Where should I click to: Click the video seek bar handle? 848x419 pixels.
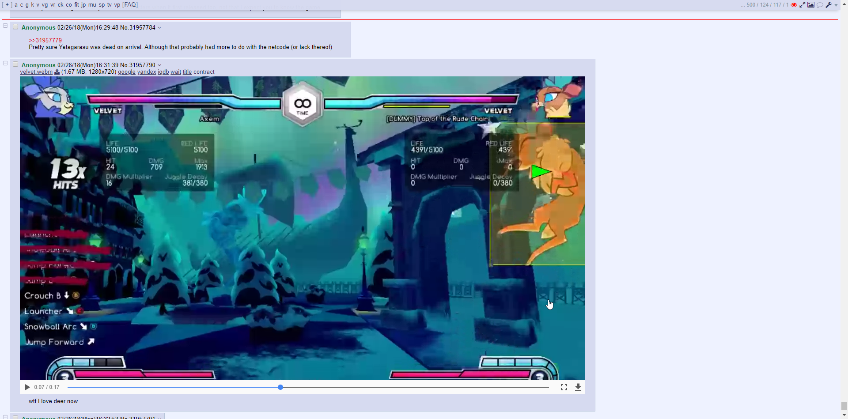[280, 387]
